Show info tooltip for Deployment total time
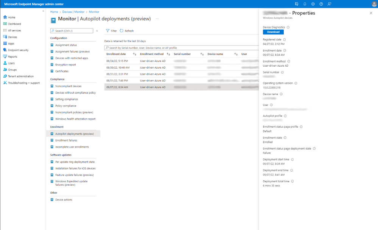The image size is (378, 230). [x=292, y=181]
